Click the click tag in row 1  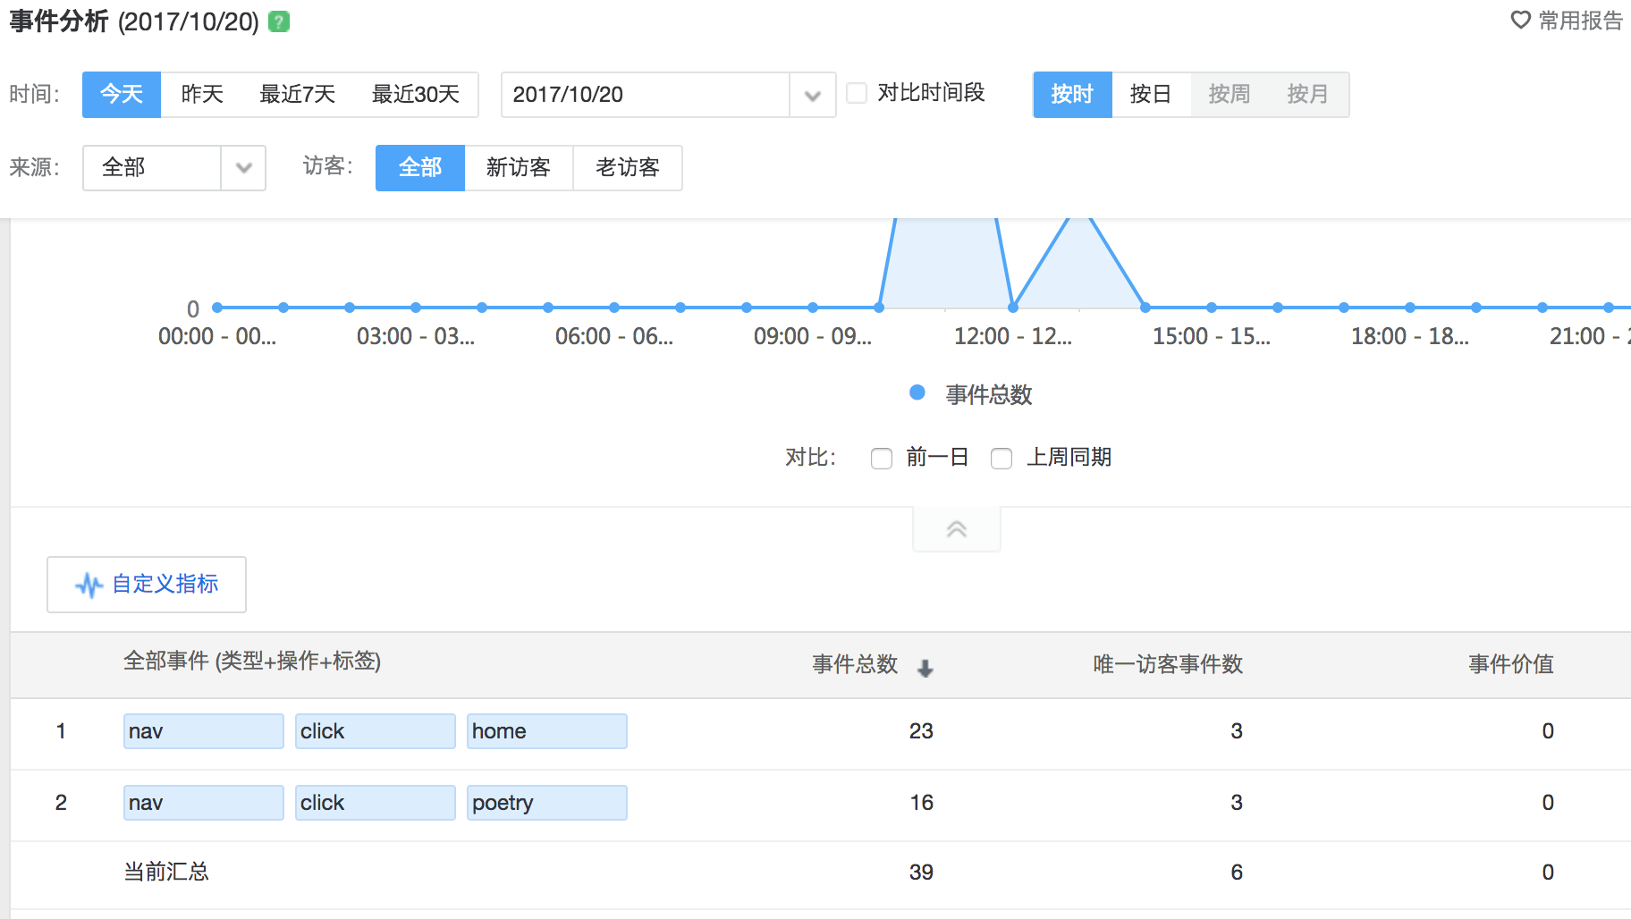click(x=376, y=731)
